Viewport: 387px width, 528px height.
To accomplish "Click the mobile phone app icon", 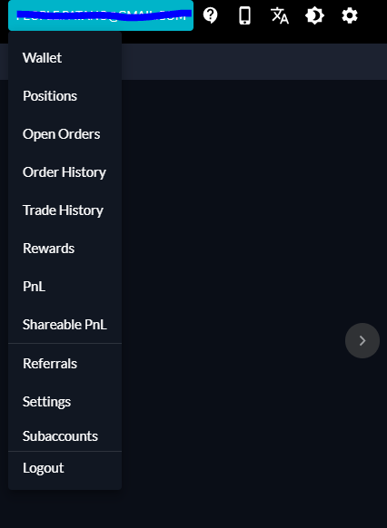I will pos(245,15).
